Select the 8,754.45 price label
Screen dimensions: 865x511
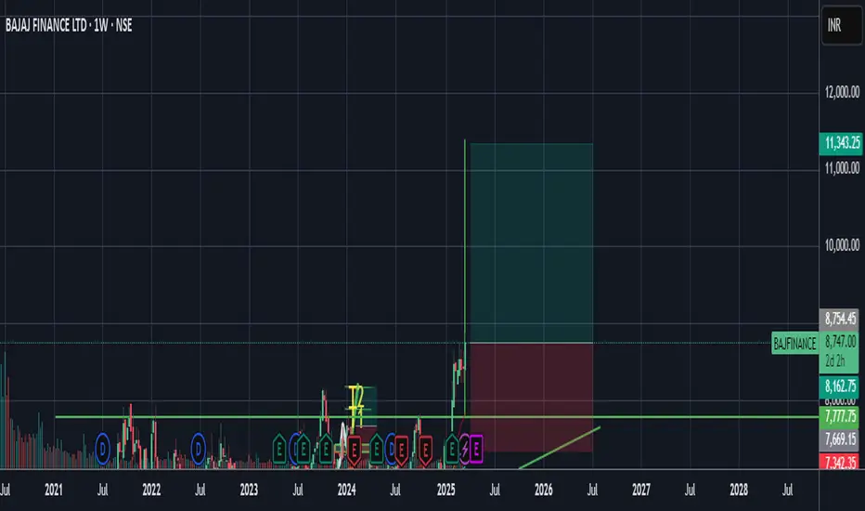click(x=840, y=318)
